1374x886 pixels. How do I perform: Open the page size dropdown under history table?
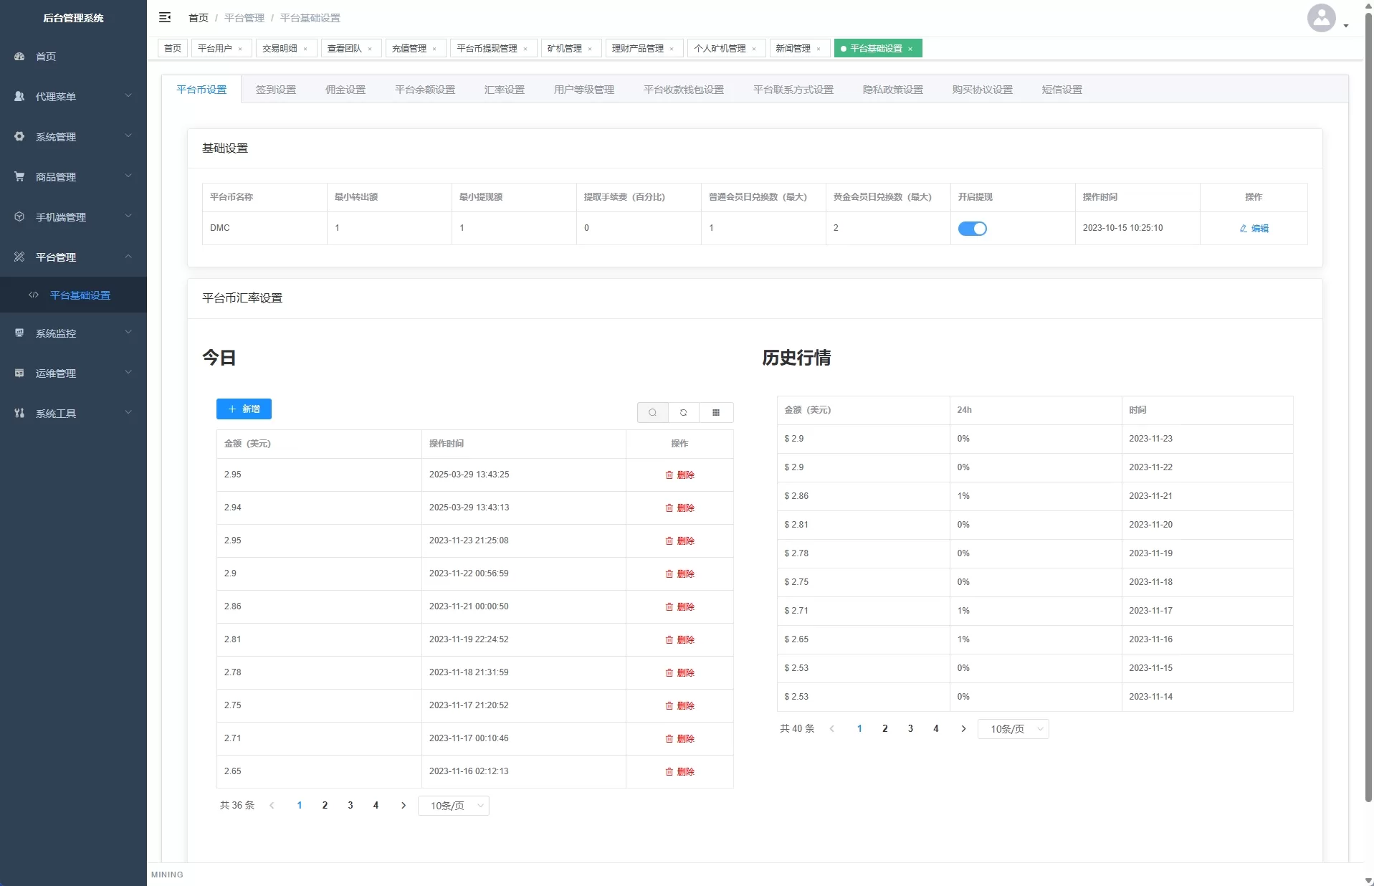coord(1013,729)
